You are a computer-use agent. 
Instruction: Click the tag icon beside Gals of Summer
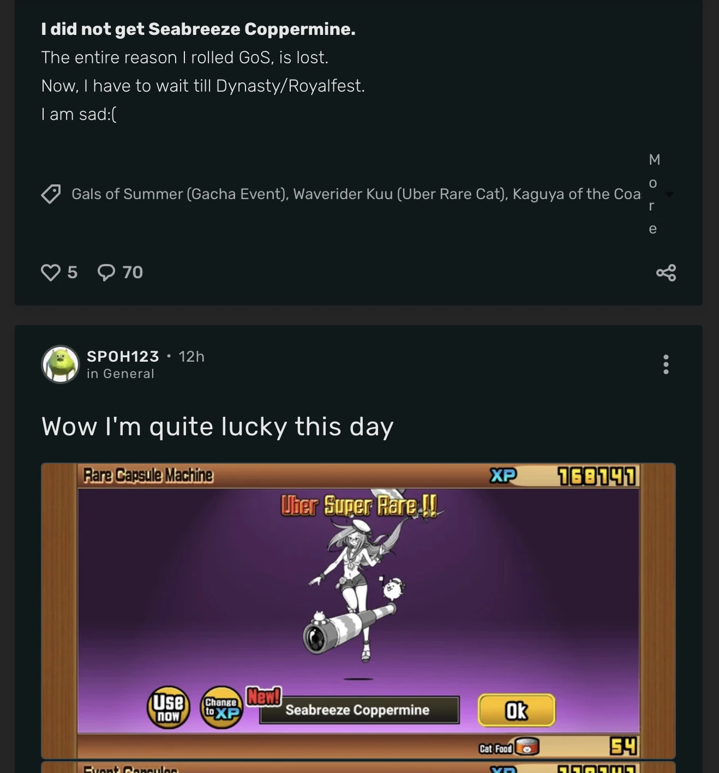point(51,194)
